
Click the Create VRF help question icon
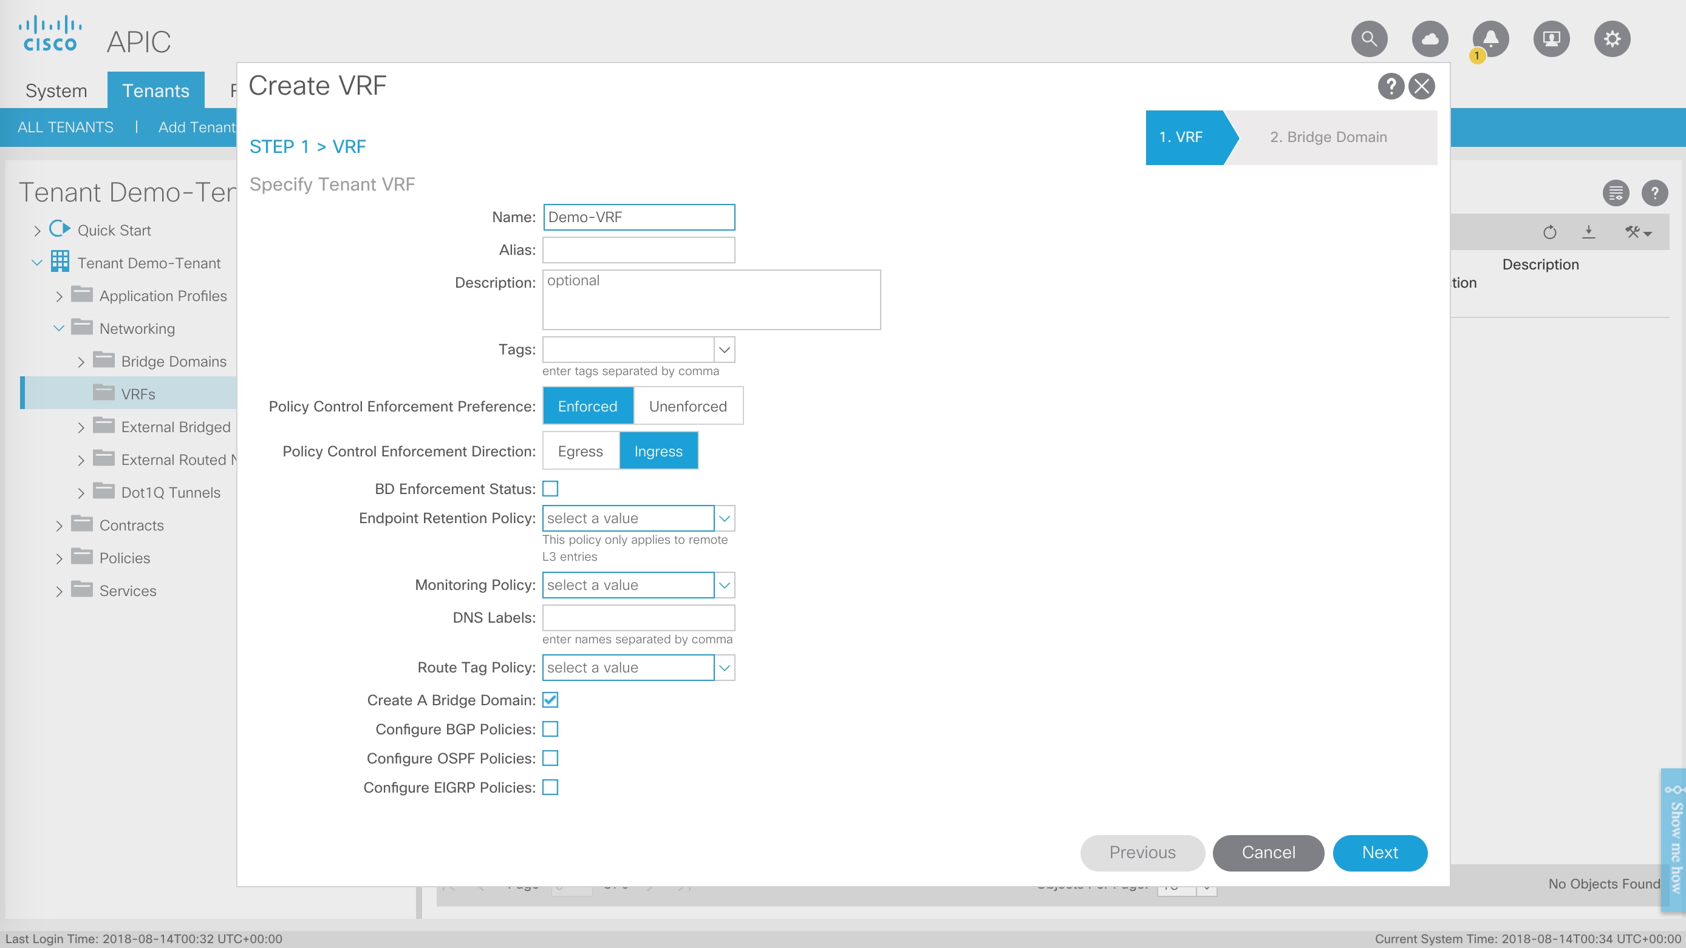tap(1390, 86)
